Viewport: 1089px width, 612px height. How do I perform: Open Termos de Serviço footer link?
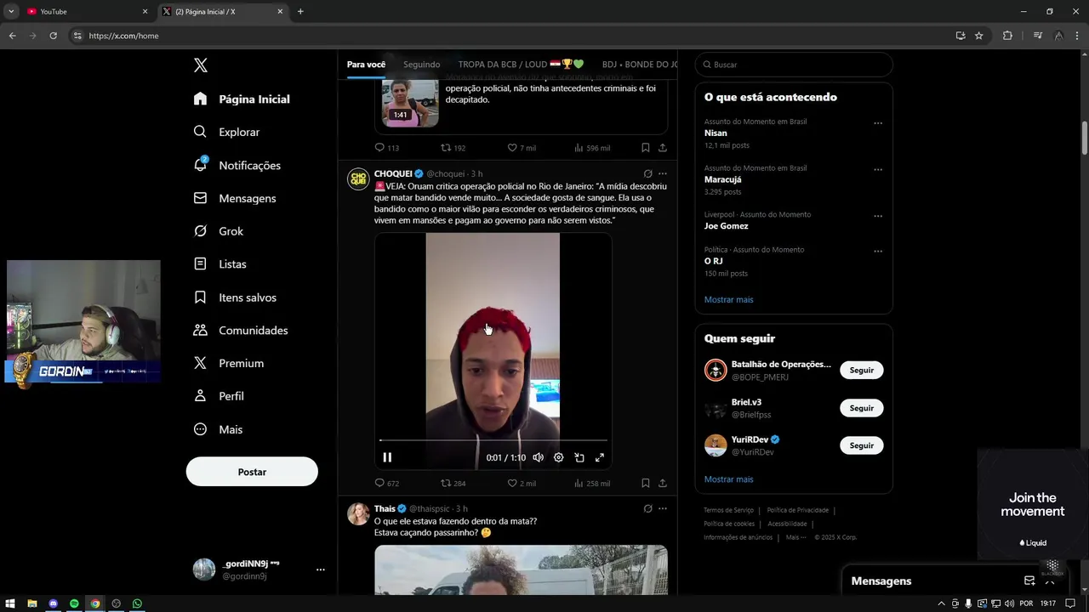pyautogui.click(x=728, y=510)
